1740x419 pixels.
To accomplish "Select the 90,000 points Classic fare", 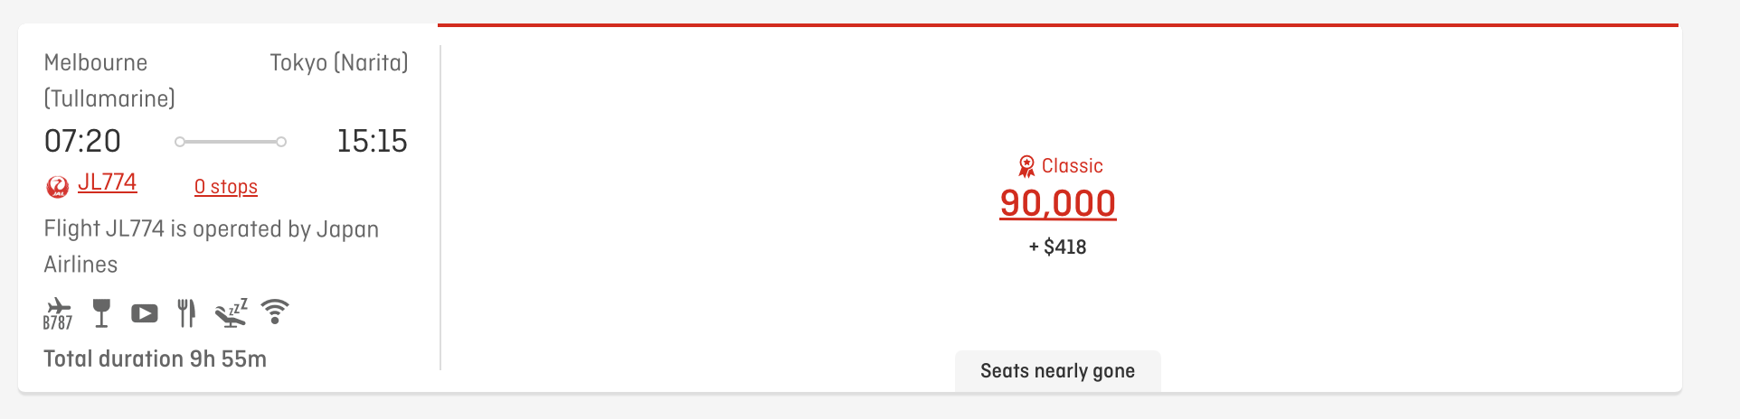I will tap(1057, 203).
